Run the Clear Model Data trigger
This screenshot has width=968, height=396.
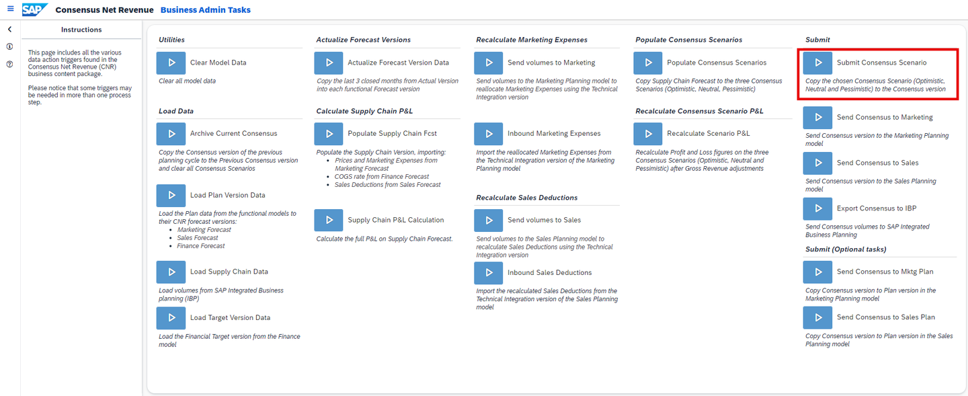[x=171, y=63]
